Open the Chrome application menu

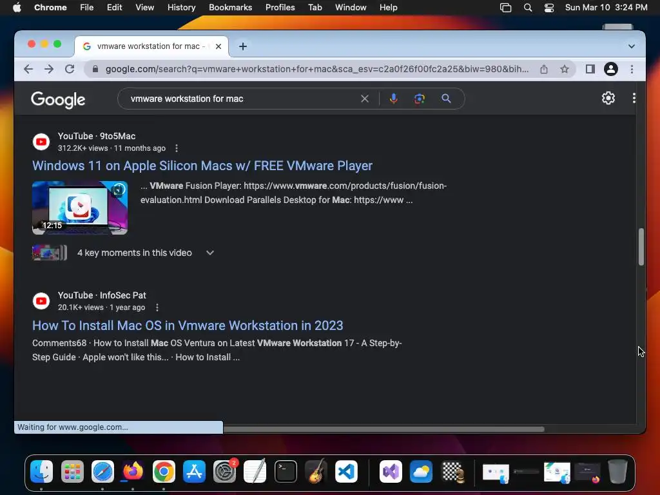pyautogui.click(x=50, y=8)
